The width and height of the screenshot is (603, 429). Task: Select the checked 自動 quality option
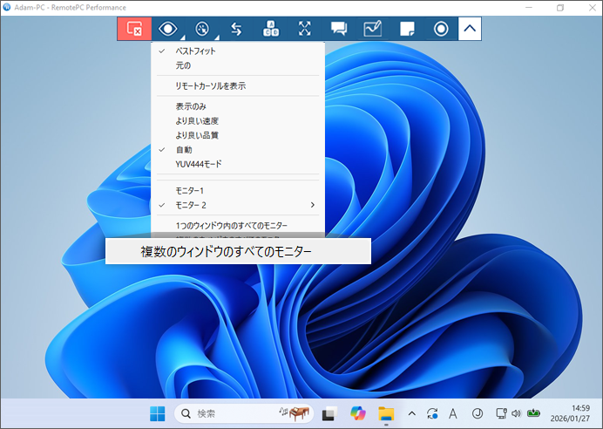pyautogui.click(x=238, y=150)
